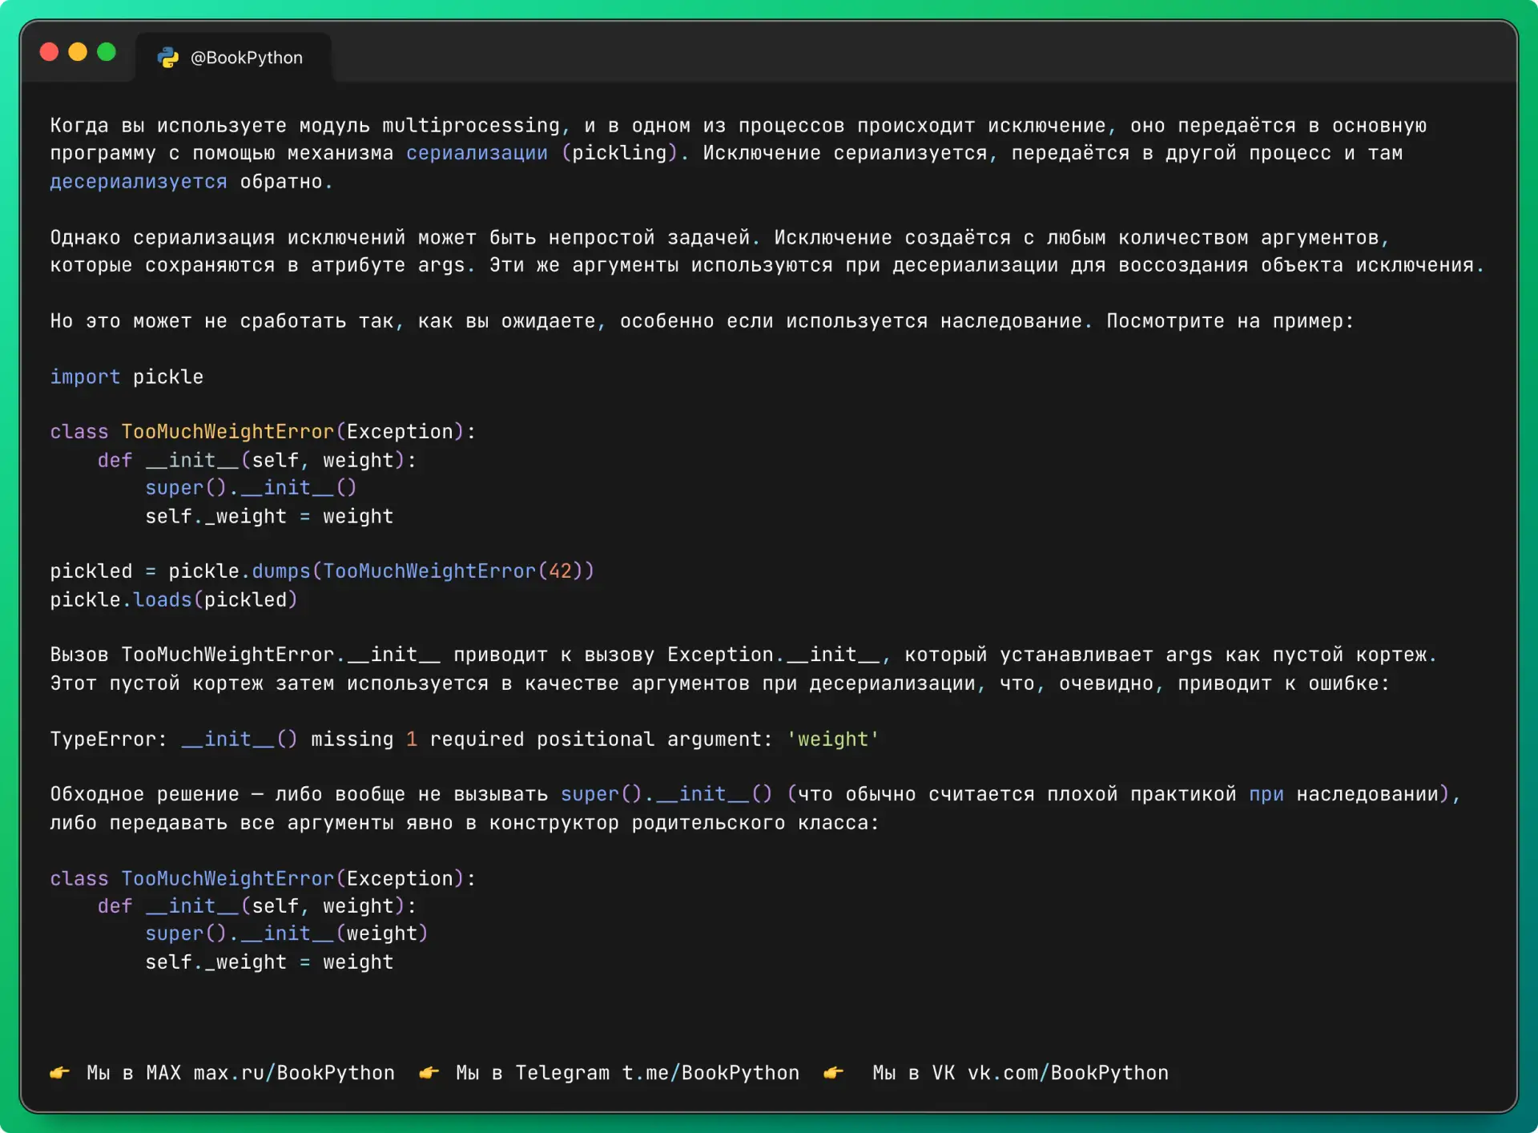The image size is (1538, 1133).
Task: Click 'pickled = pickle.dumps(TooMuchWeightError(42))' line
Action: point(322,571)
